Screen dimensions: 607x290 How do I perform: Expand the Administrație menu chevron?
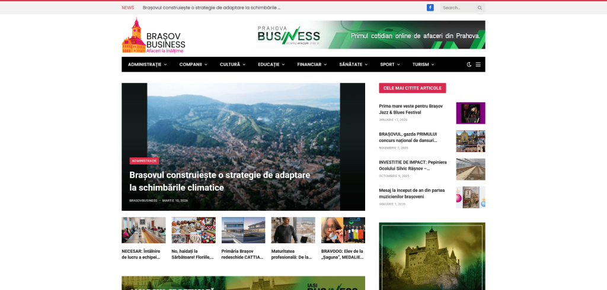(x=165, y=65)
